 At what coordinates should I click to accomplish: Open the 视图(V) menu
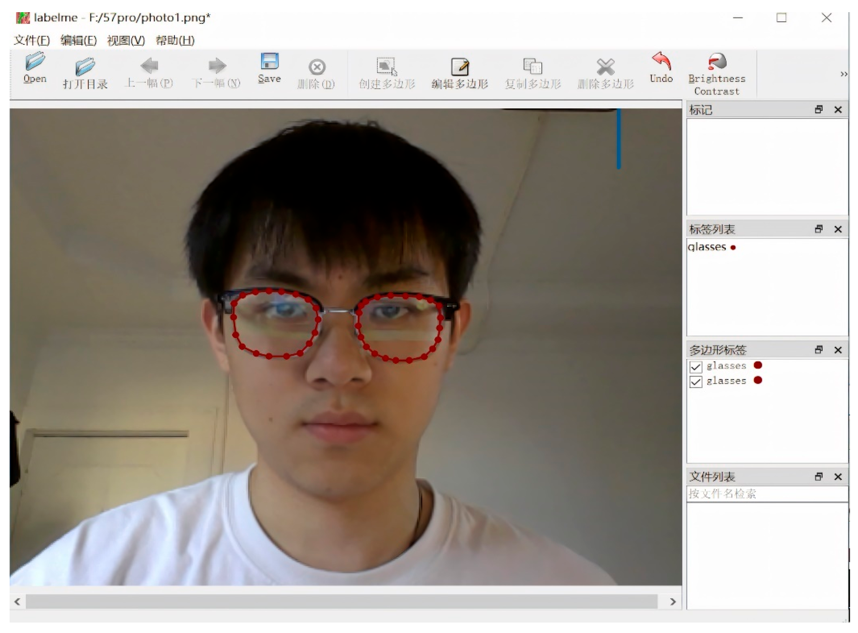coord(126,41)
